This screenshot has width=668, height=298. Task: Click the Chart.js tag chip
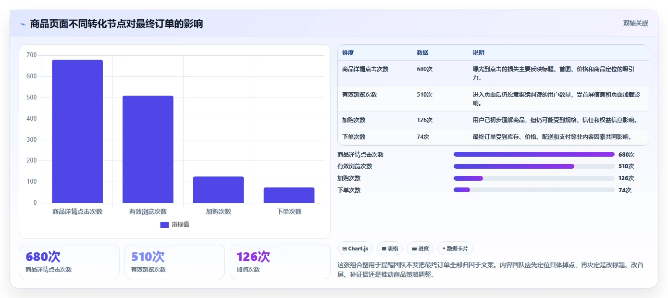pyautogui.click(x=355, y=248)
